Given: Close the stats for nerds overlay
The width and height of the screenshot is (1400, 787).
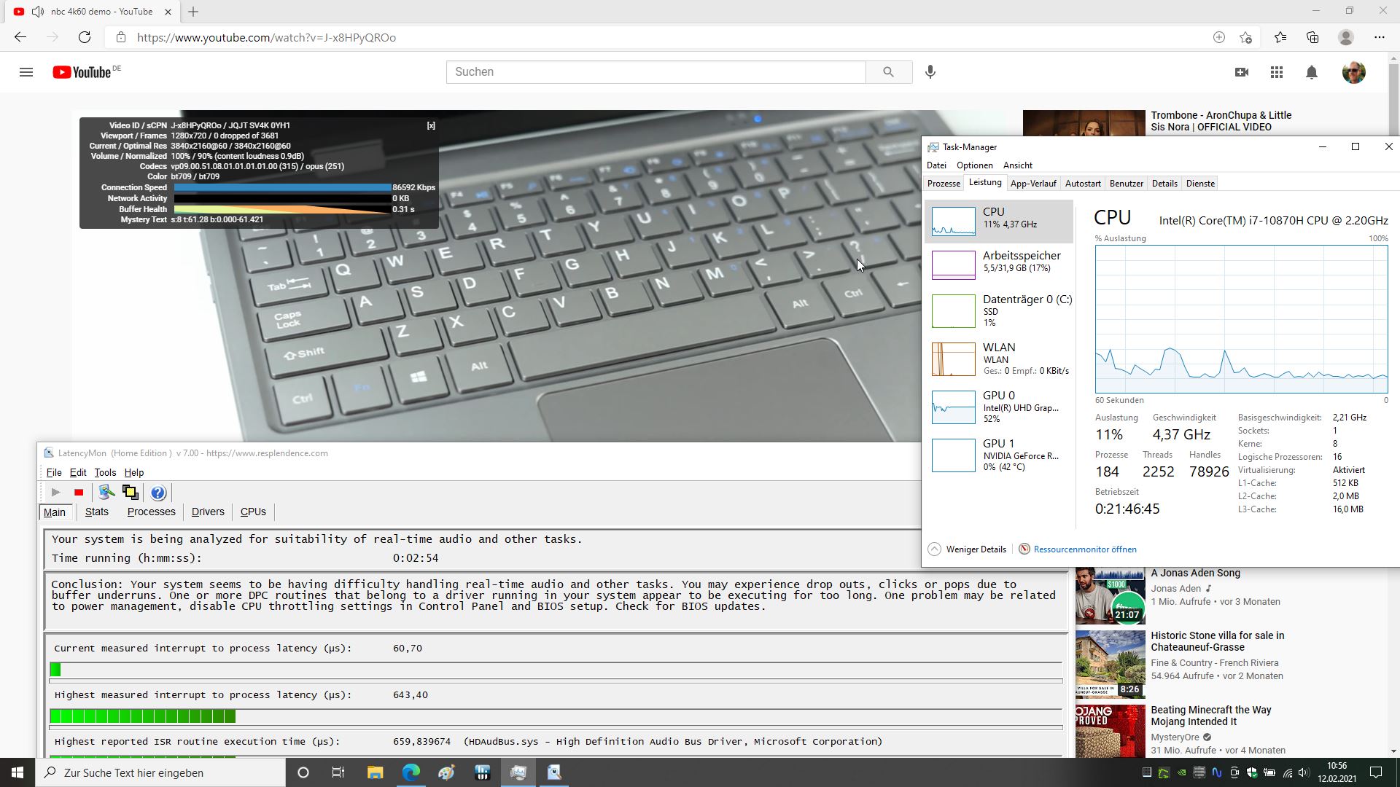Looking at the screenshot, I should (x=431, y=125).
